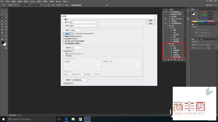Viewport: 218px width, 122px height.
Task: Click the Quick Mask mode icon
Action: pos(2,48)
